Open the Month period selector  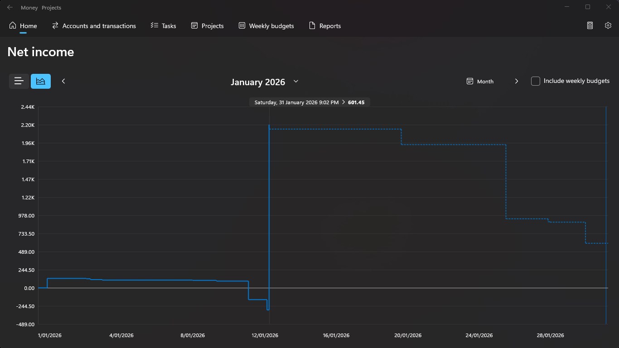tap(480, 82)
